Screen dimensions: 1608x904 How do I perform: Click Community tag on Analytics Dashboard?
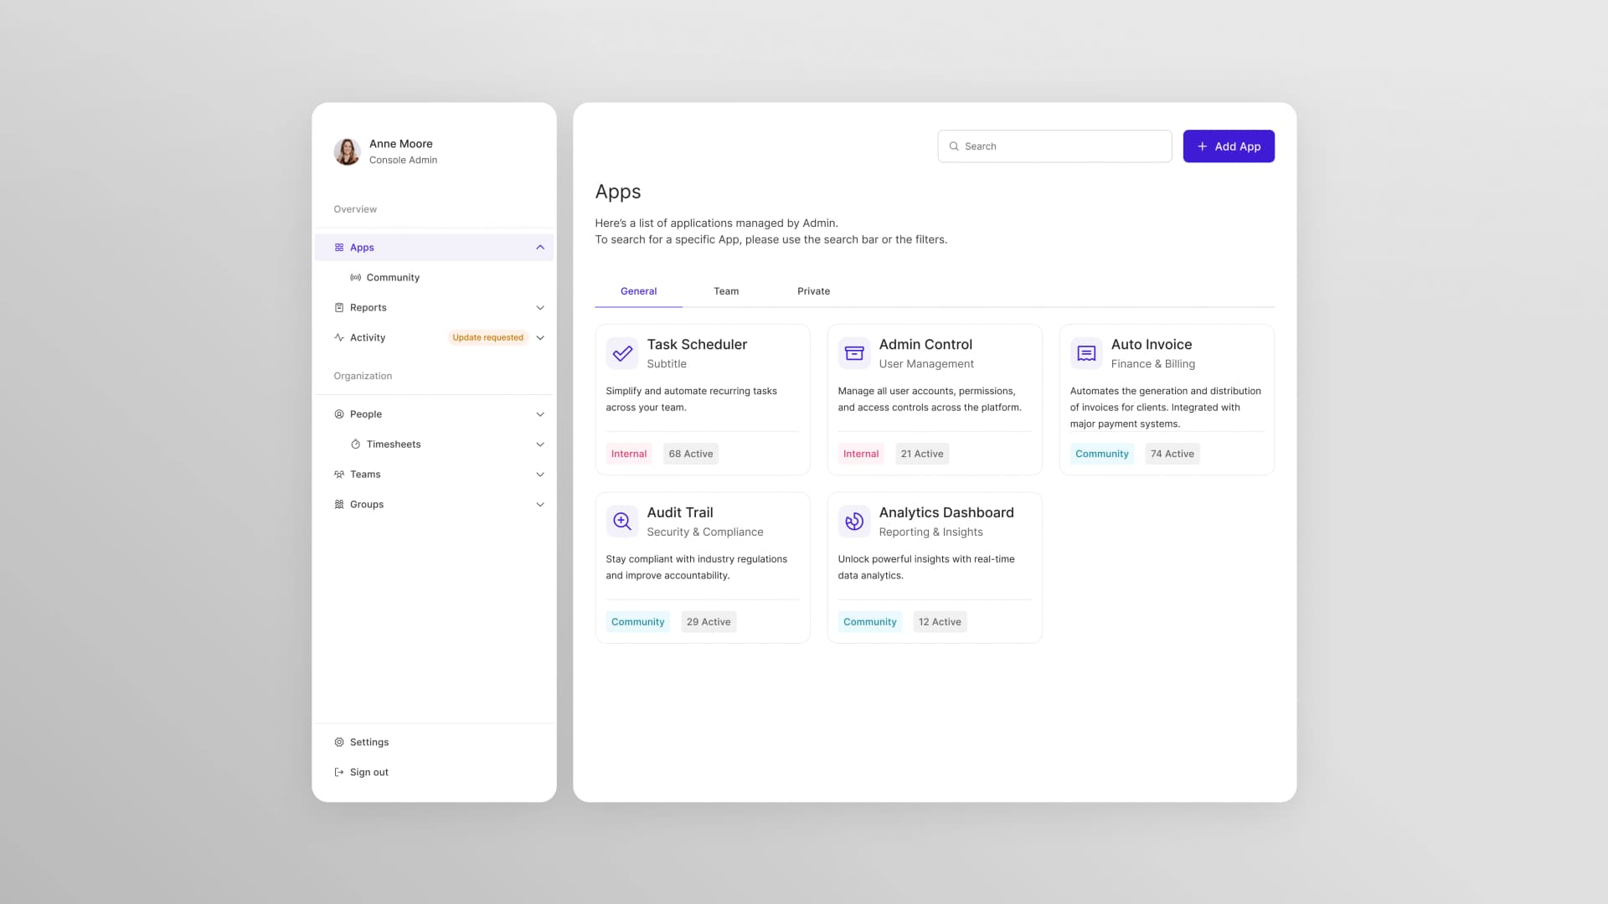pyautogui.click(x=870, y=623)
